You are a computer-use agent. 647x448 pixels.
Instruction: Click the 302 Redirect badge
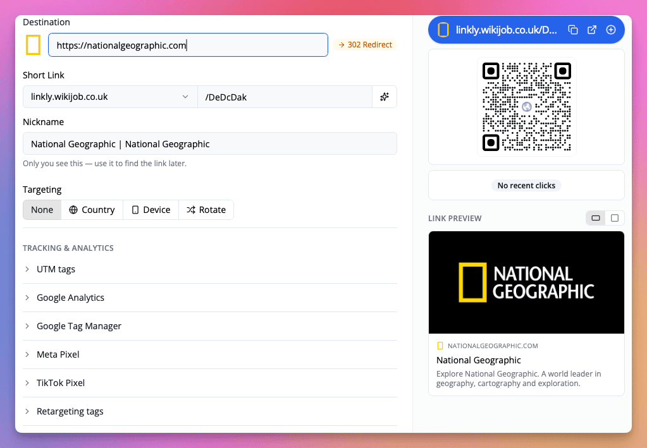(365, 44)
